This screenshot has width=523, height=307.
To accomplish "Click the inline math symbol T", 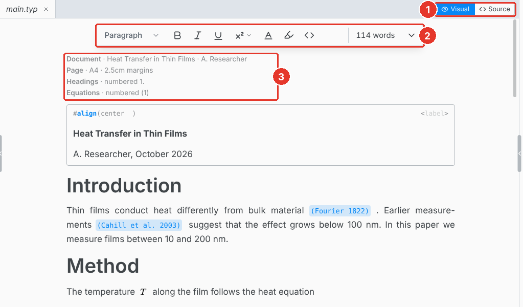I will [x=144, y=292].
